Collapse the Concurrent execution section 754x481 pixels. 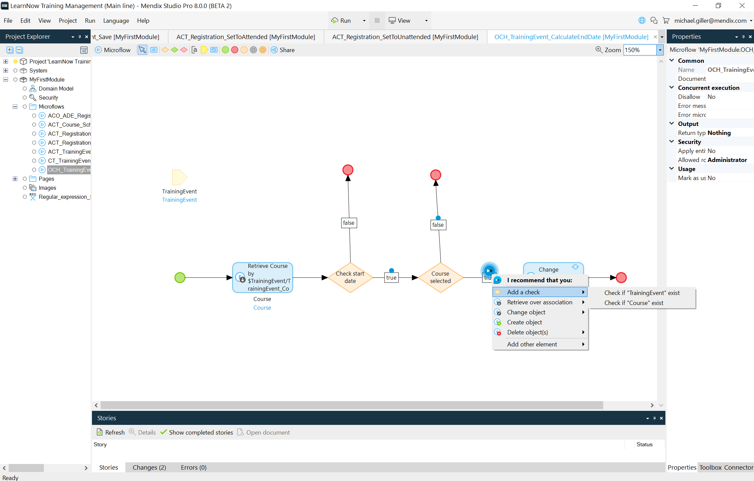coord(672,88)
